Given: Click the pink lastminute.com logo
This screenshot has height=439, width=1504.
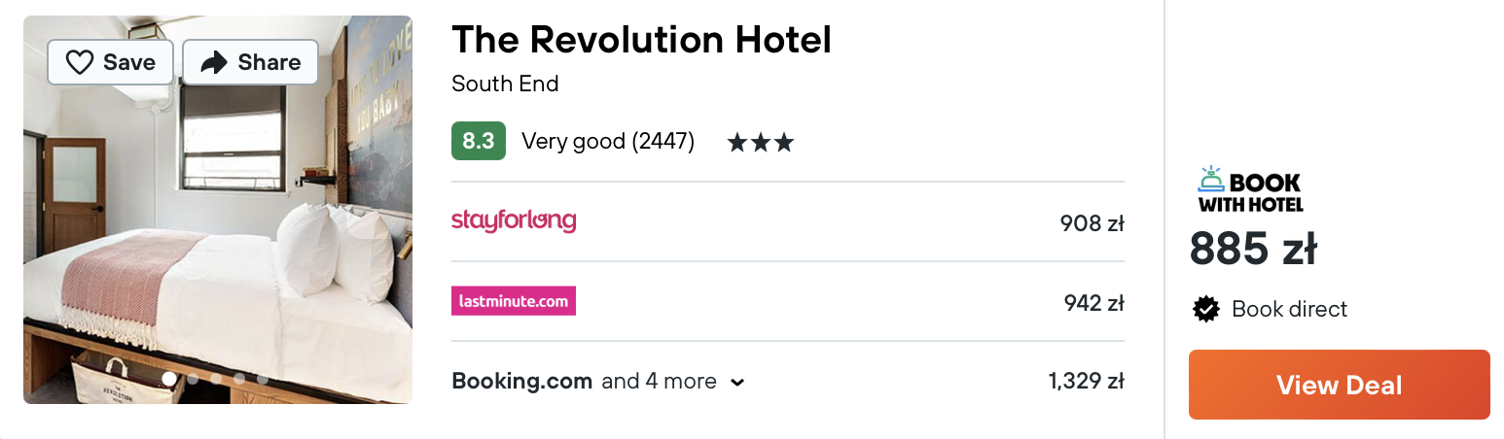Looking at the screenshot, I should click(x=514, y=301).
